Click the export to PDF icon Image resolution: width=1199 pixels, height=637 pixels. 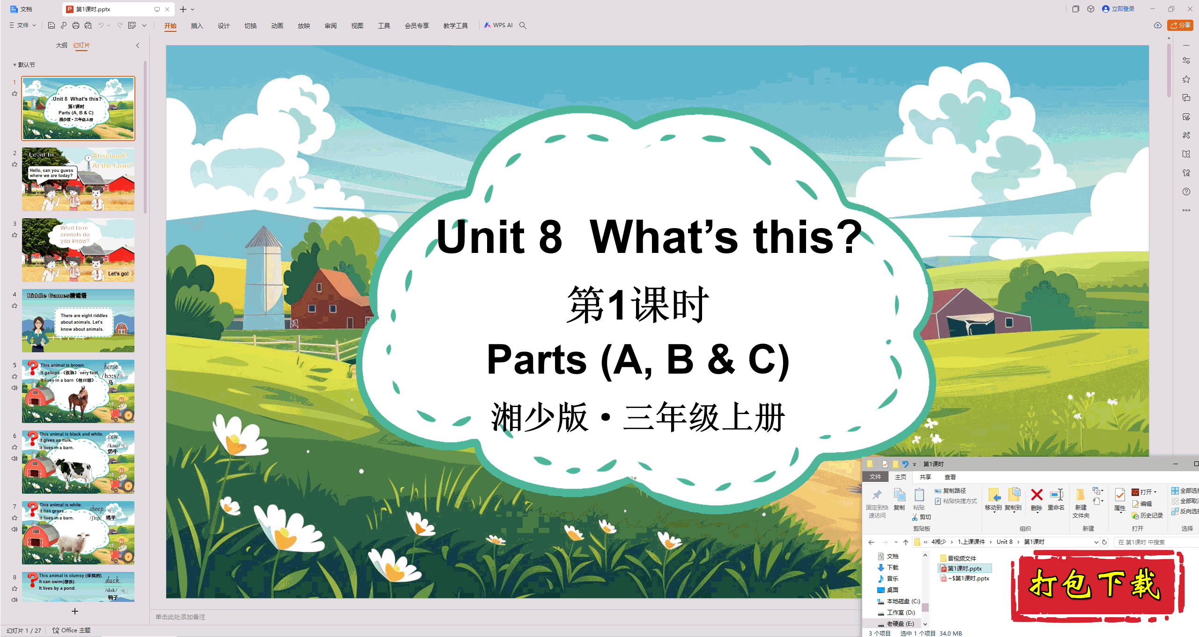pos(64,25)
